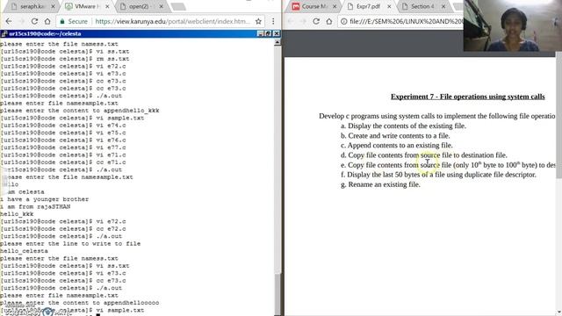Open home page in right browser
This screenshot has height=316, width=562.
click(x=329, y=21)
